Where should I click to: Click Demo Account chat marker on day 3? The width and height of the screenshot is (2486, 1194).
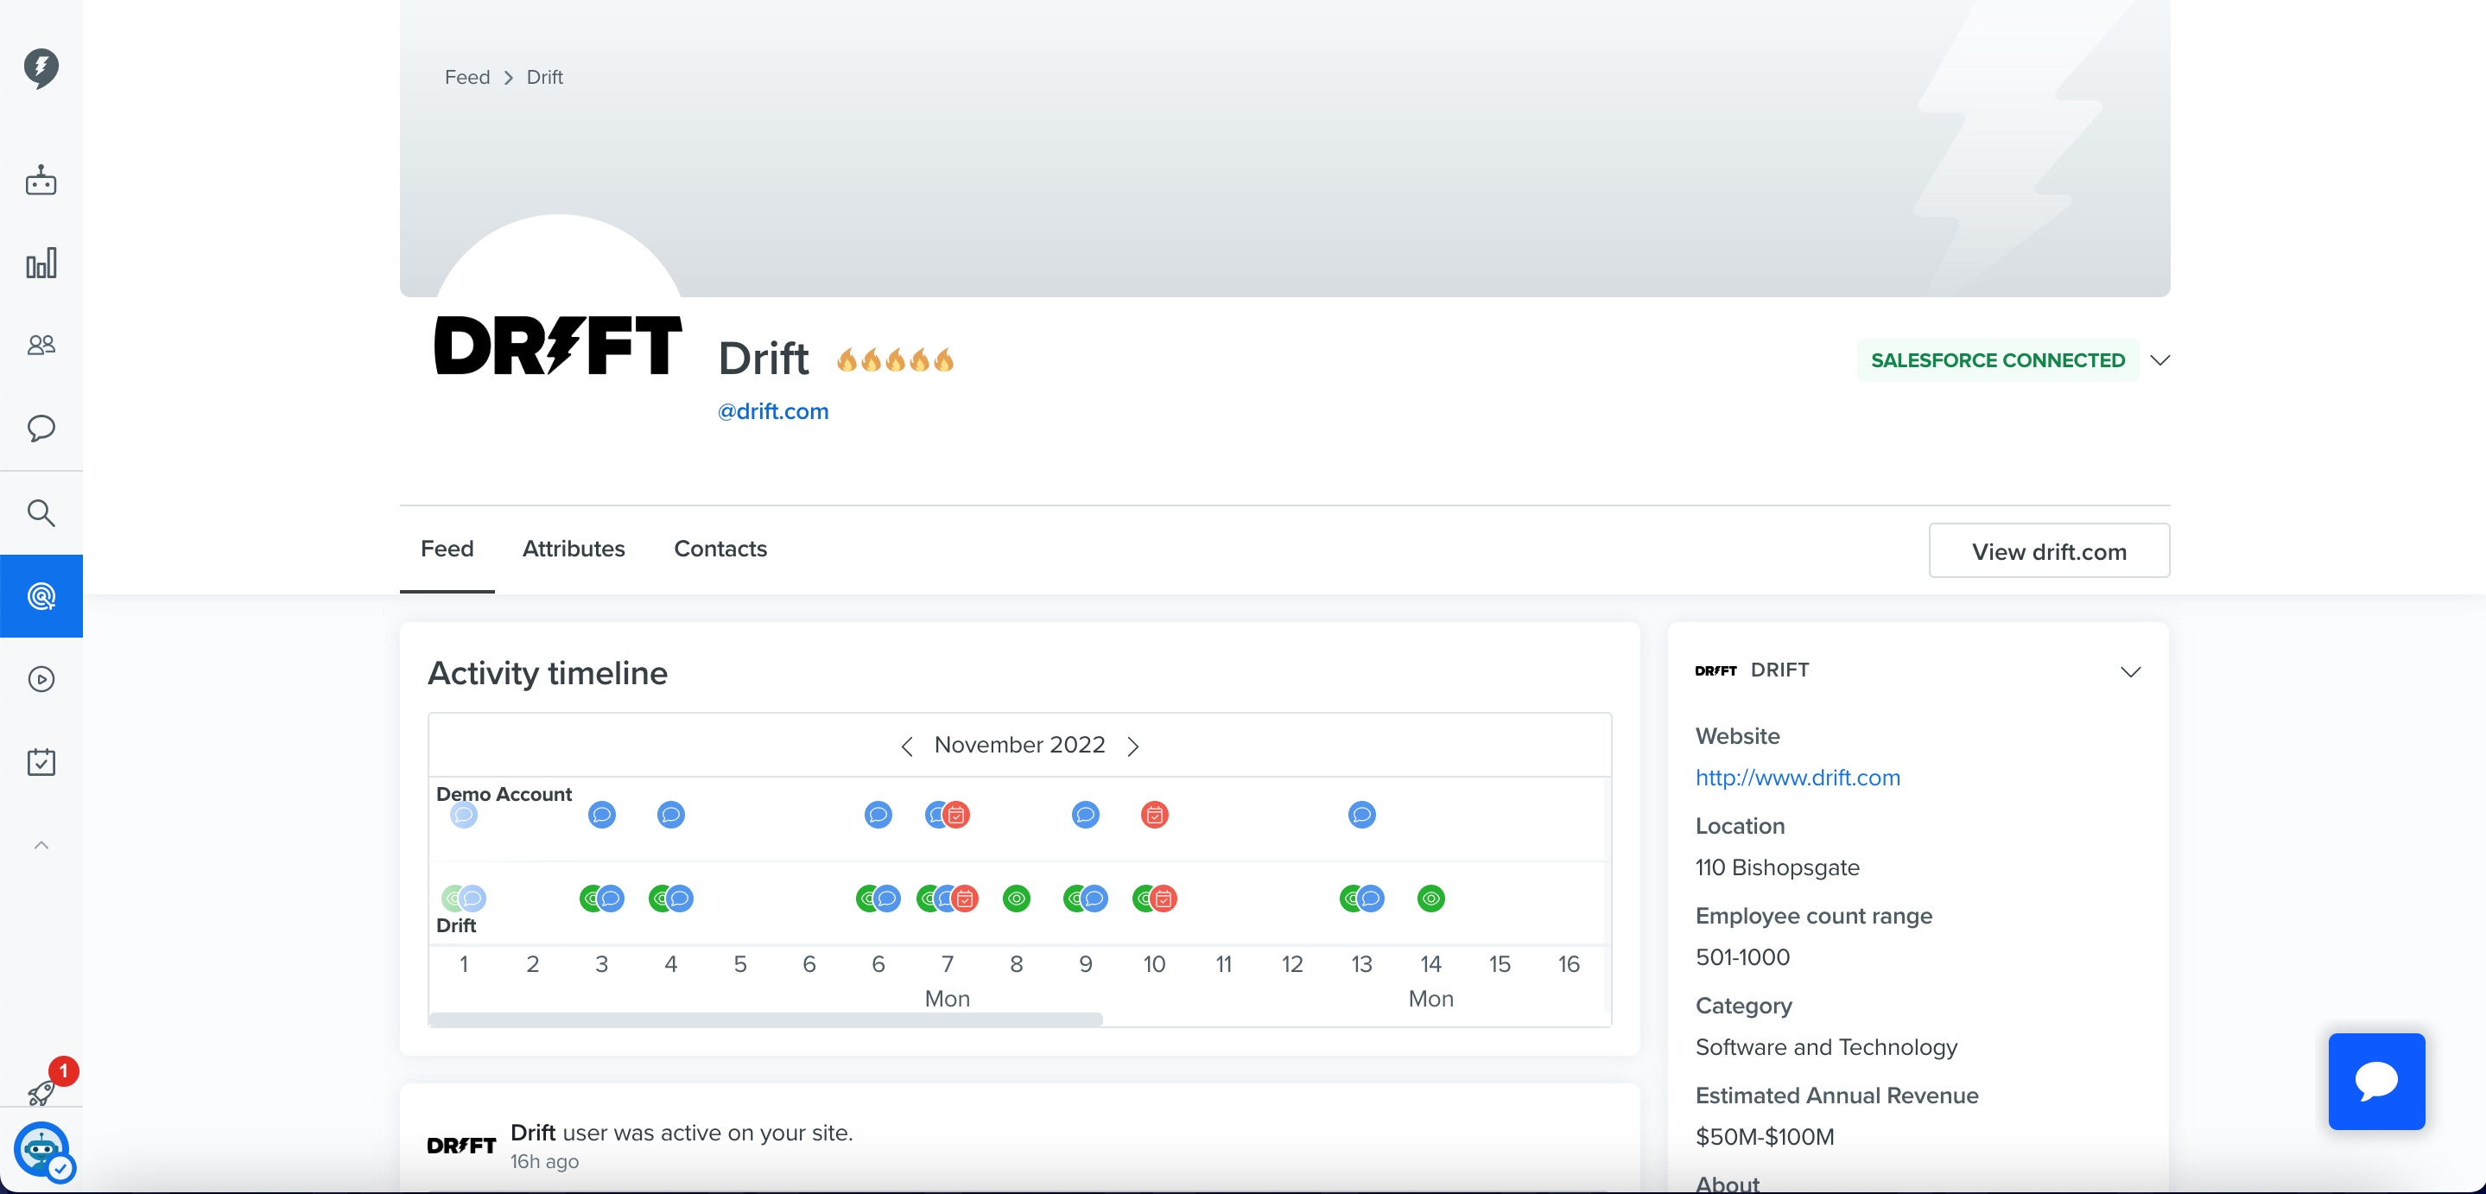pyautogui.click(x=601, y=815)
